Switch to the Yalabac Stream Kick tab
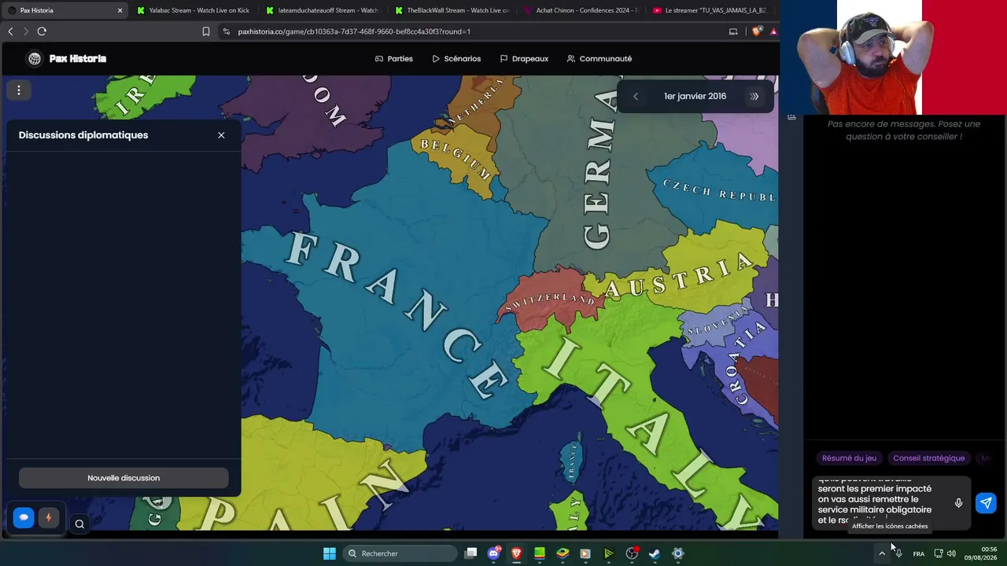Image resolution: width=1007 pixels, height=566 pixels. click(192, 10)
